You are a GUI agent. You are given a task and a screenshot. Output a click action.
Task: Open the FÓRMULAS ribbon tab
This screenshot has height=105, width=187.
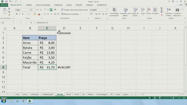[58, 5]
